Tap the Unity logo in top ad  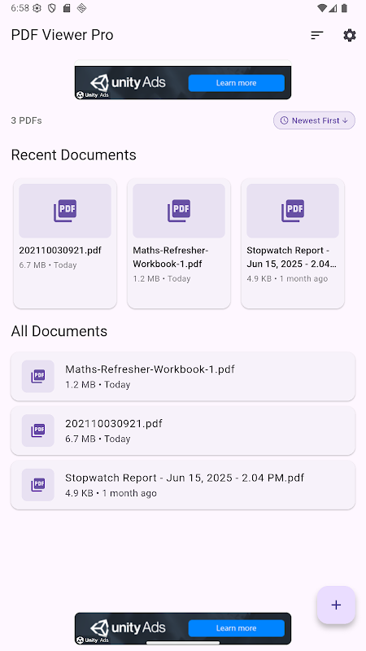pos(99,82)
